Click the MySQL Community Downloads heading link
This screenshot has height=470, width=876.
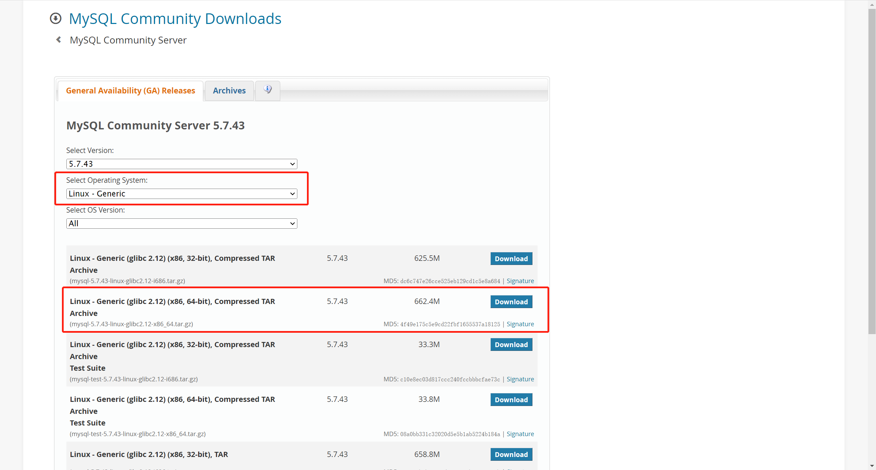point(175,19)
